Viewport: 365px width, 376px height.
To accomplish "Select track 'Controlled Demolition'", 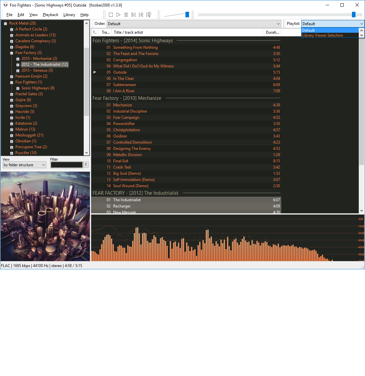I will coord(186,142).
